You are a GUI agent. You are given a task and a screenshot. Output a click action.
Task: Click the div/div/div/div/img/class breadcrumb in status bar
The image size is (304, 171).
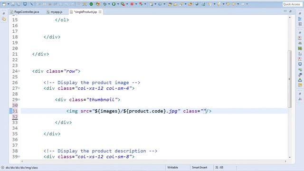22,168
